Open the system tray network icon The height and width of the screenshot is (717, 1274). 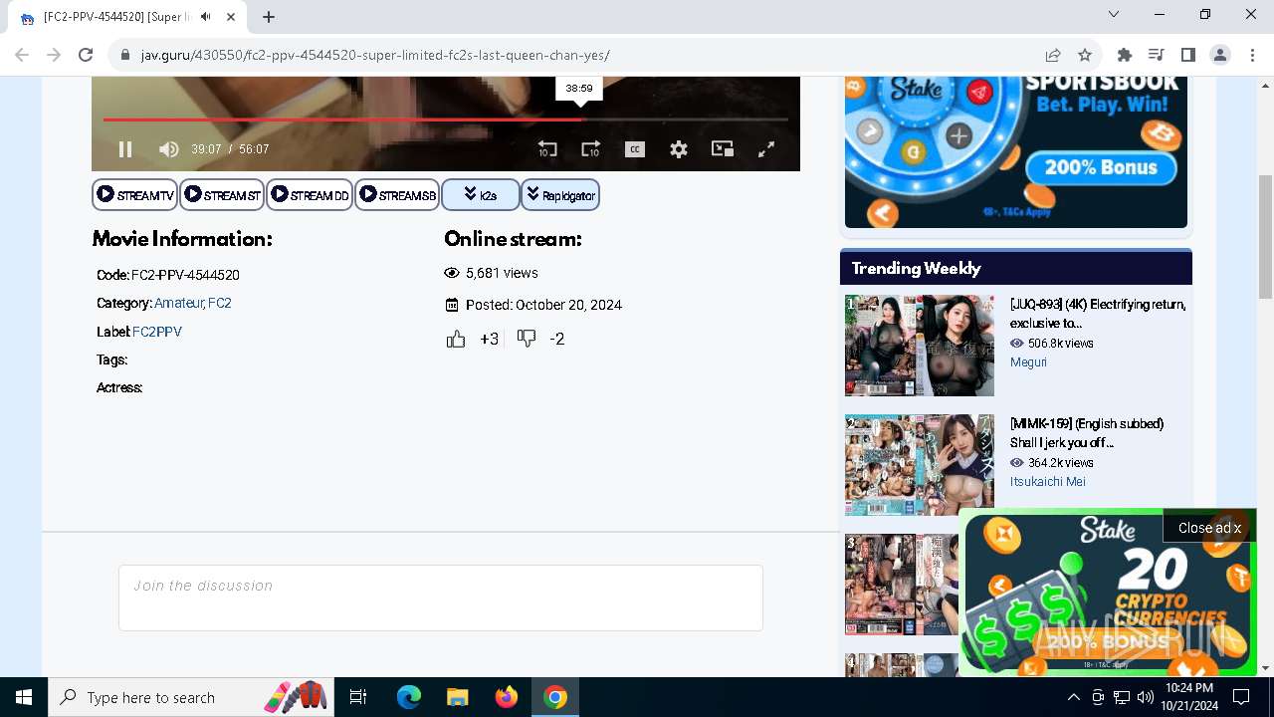pos(1122,697)
